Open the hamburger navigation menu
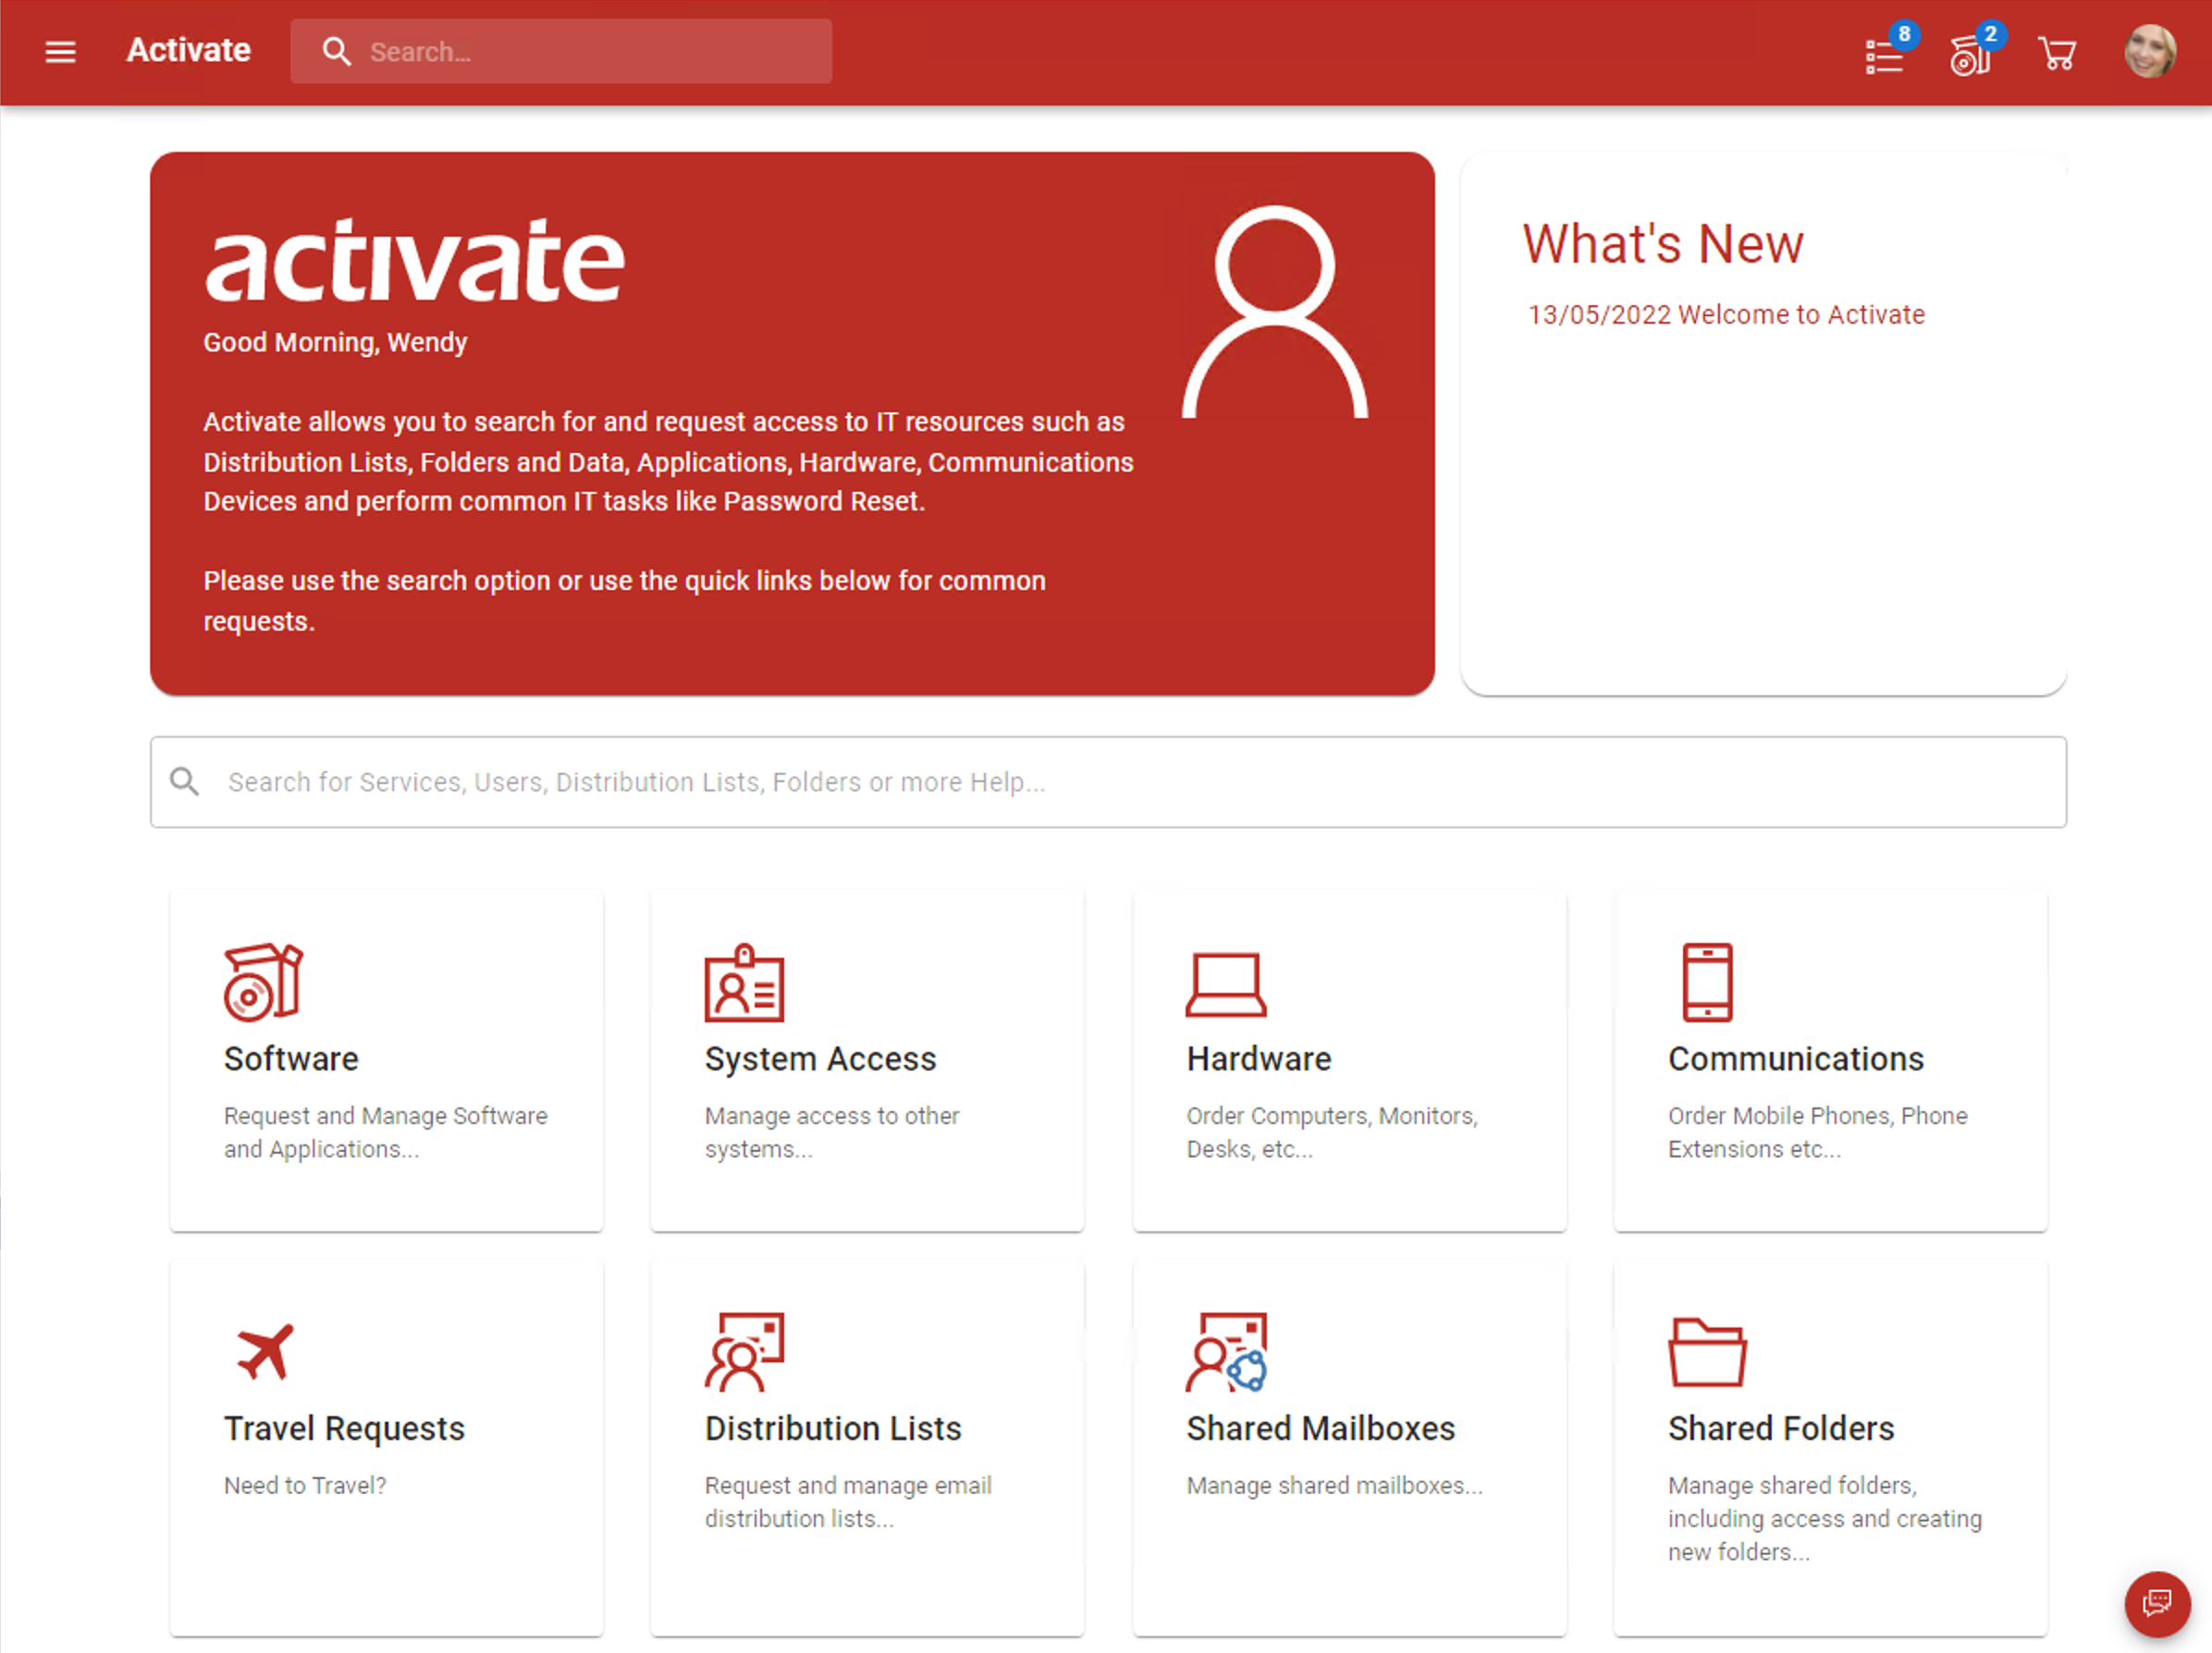The height and width of the screenshot is (1653, 2212). 60,52
